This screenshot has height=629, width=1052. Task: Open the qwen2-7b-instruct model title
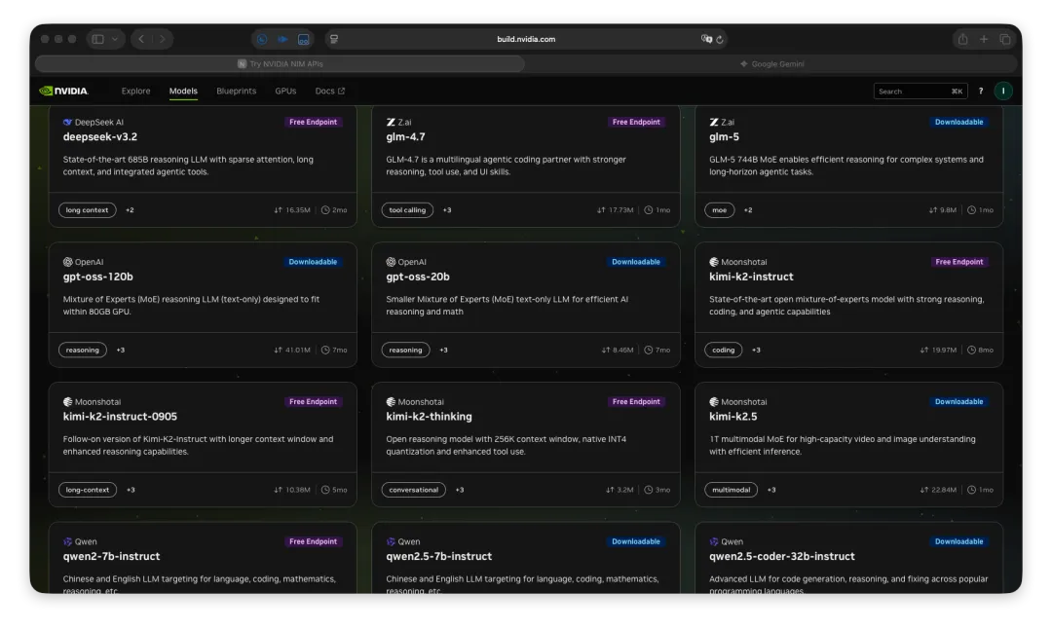[x=111, y=556]
